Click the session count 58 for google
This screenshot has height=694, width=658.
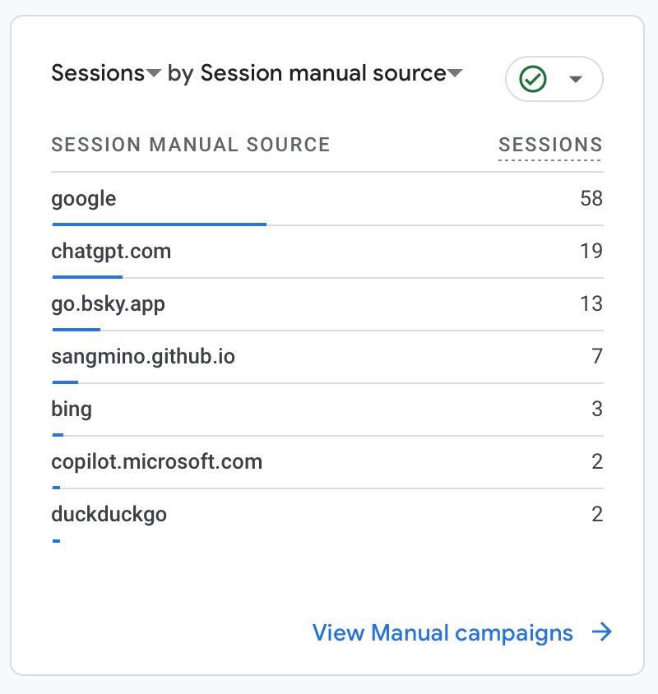(x=591, y=198)
